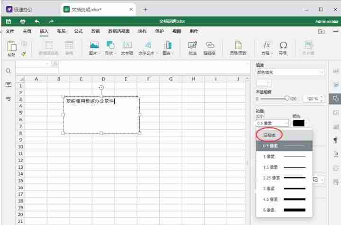Click the Save icon in the title bar
Viewport: 341px width, 225px height.
tap(8, 21)
